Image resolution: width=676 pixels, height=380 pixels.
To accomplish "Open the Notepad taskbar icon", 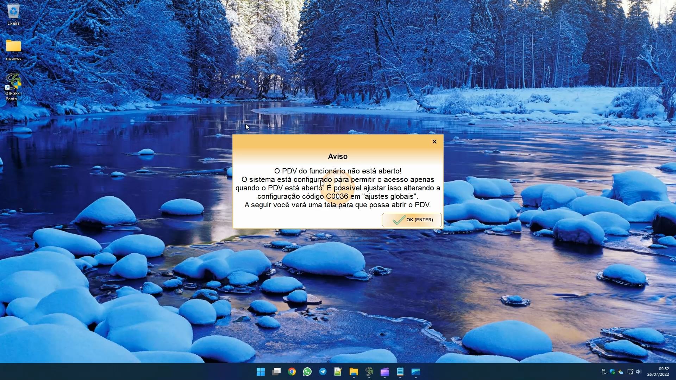I will [400, 372].
